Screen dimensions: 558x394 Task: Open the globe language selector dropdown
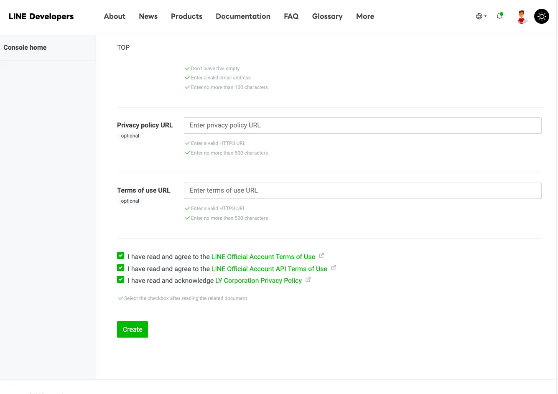[x=482, y=16]
